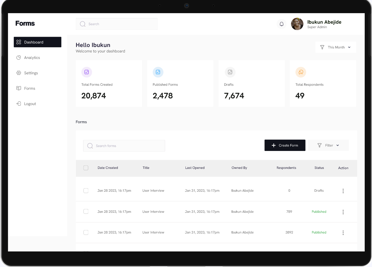Viewport: 372px width, 267px height.
Task: Toggle the select-all checkbox in table header
Action: (86, 168)
